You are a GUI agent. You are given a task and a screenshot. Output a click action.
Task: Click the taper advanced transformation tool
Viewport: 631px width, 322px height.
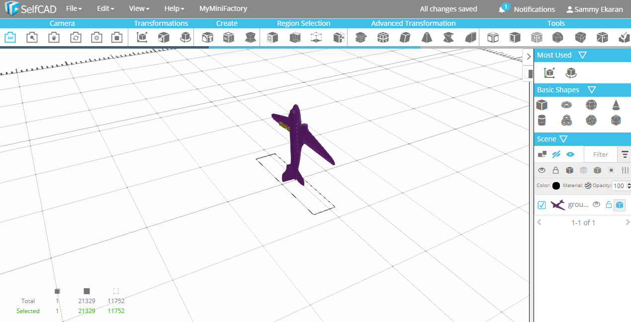(x=427, y=37)
